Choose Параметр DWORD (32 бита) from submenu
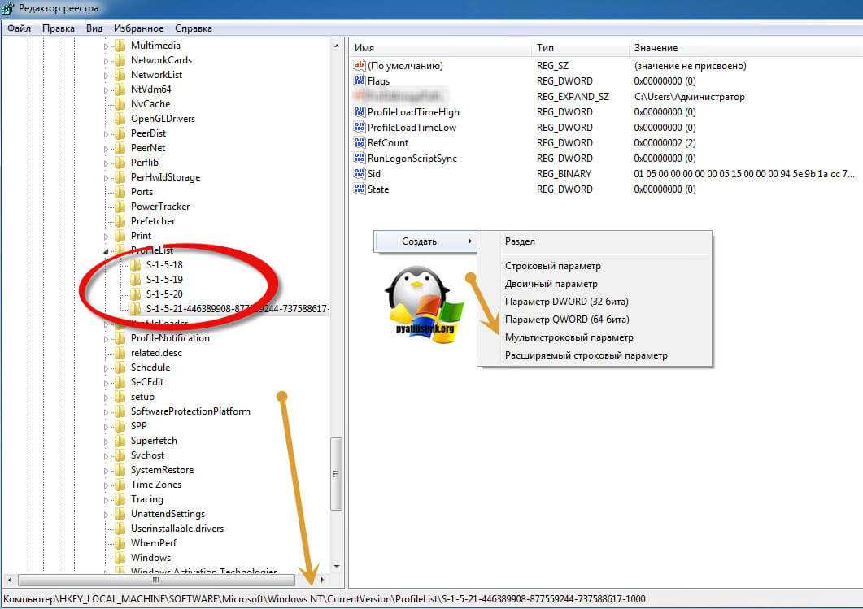This screenshot has height=609, width=863. (x=566, y=302)
